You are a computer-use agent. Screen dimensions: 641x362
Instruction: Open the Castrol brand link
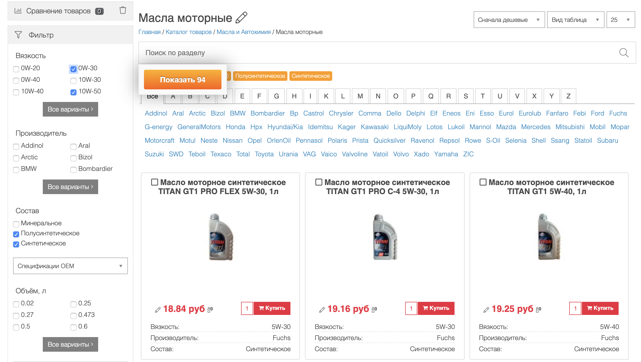click(313, 113)
